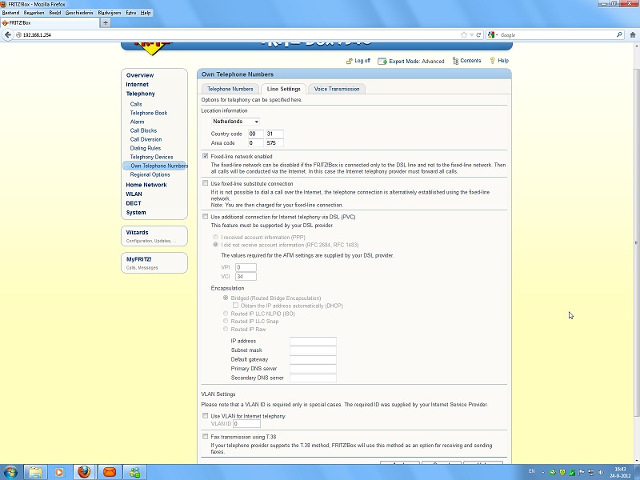Screen dimensions: 640x480
Task: Click the Log off lock icon
Action: click(x=350, y=61)
